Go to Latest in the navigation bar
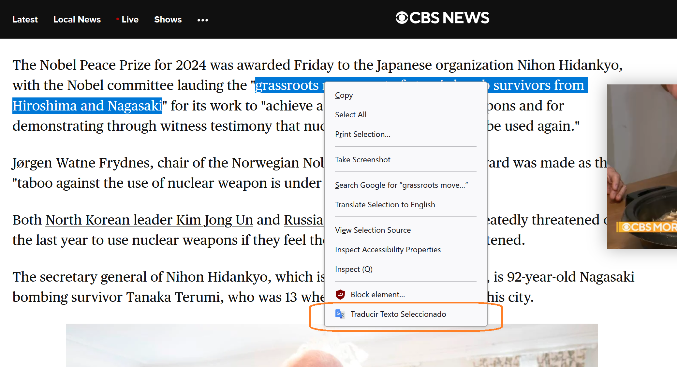 (25, 20)
